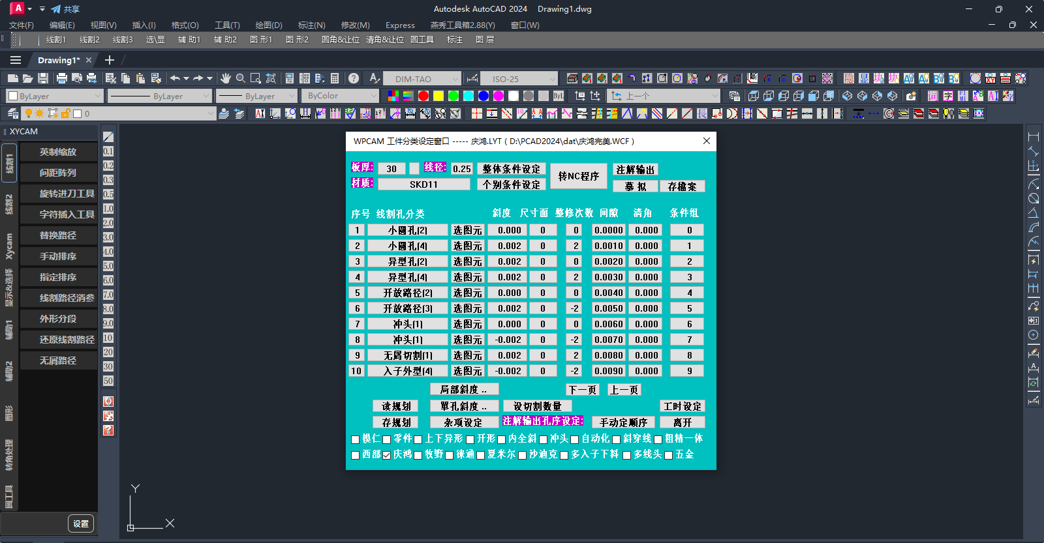Click the Undo arrow icon
The width and height of the screenshot is (1044, 543).
[x=175, y=78]
